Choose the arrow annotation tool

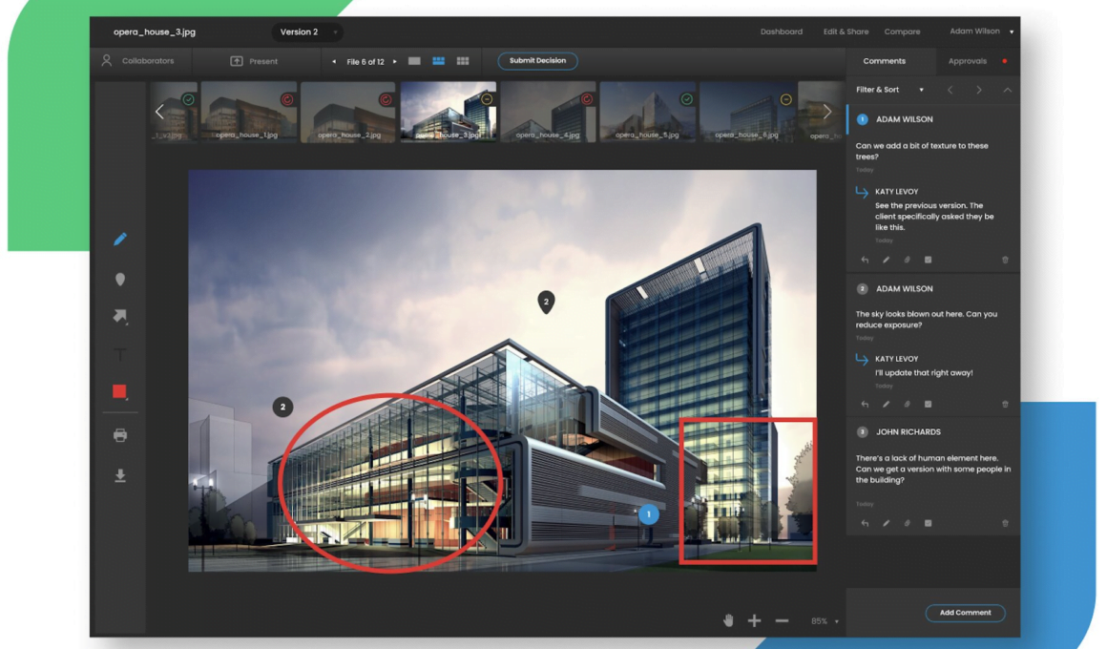(120, 316)
